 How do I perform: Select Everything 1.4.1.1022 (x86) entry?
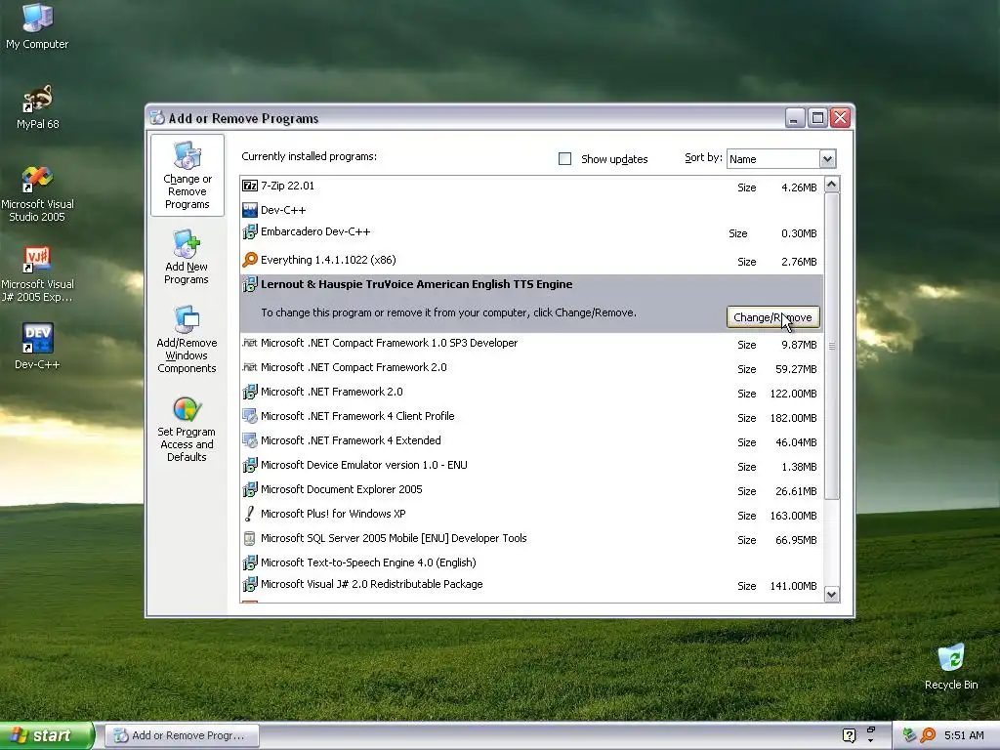pos(532,260)
